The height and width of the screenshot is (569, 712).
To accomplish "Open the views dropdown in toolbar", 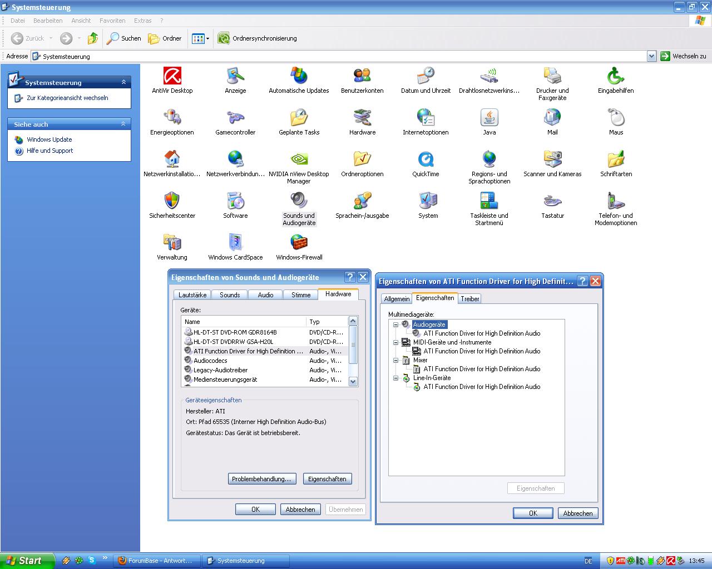I will (x=207, y=38).
